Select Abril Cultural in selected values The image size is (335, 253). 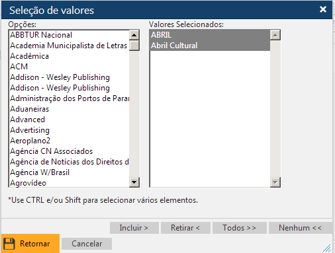tap(210, 46)
